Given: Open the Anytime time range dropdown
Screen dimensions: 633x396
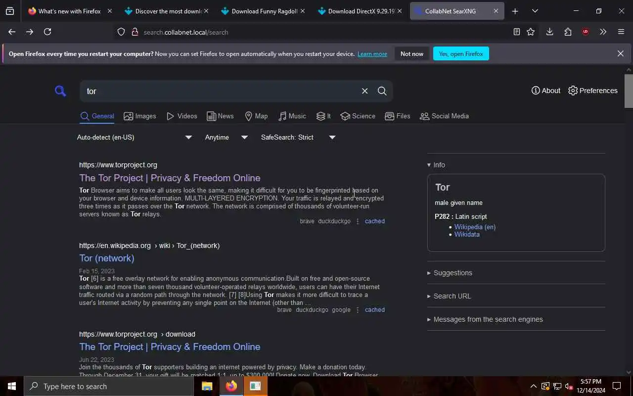Looking at the screenshot, I should pos(226,137).
